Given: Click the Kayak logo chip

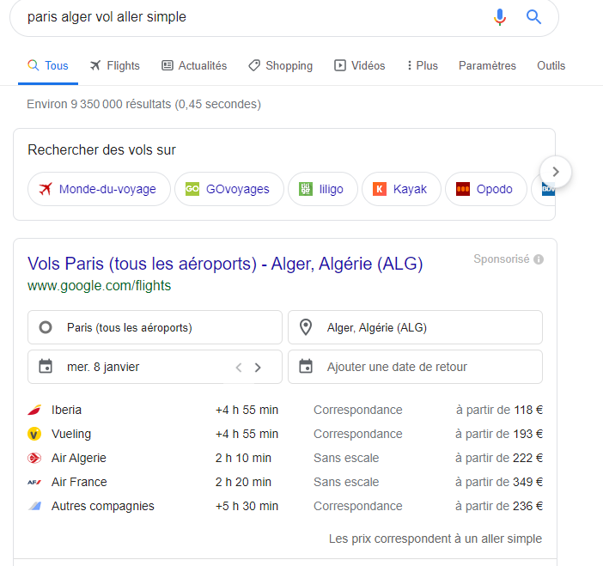Looking at the screenshot, I should 401,189.
